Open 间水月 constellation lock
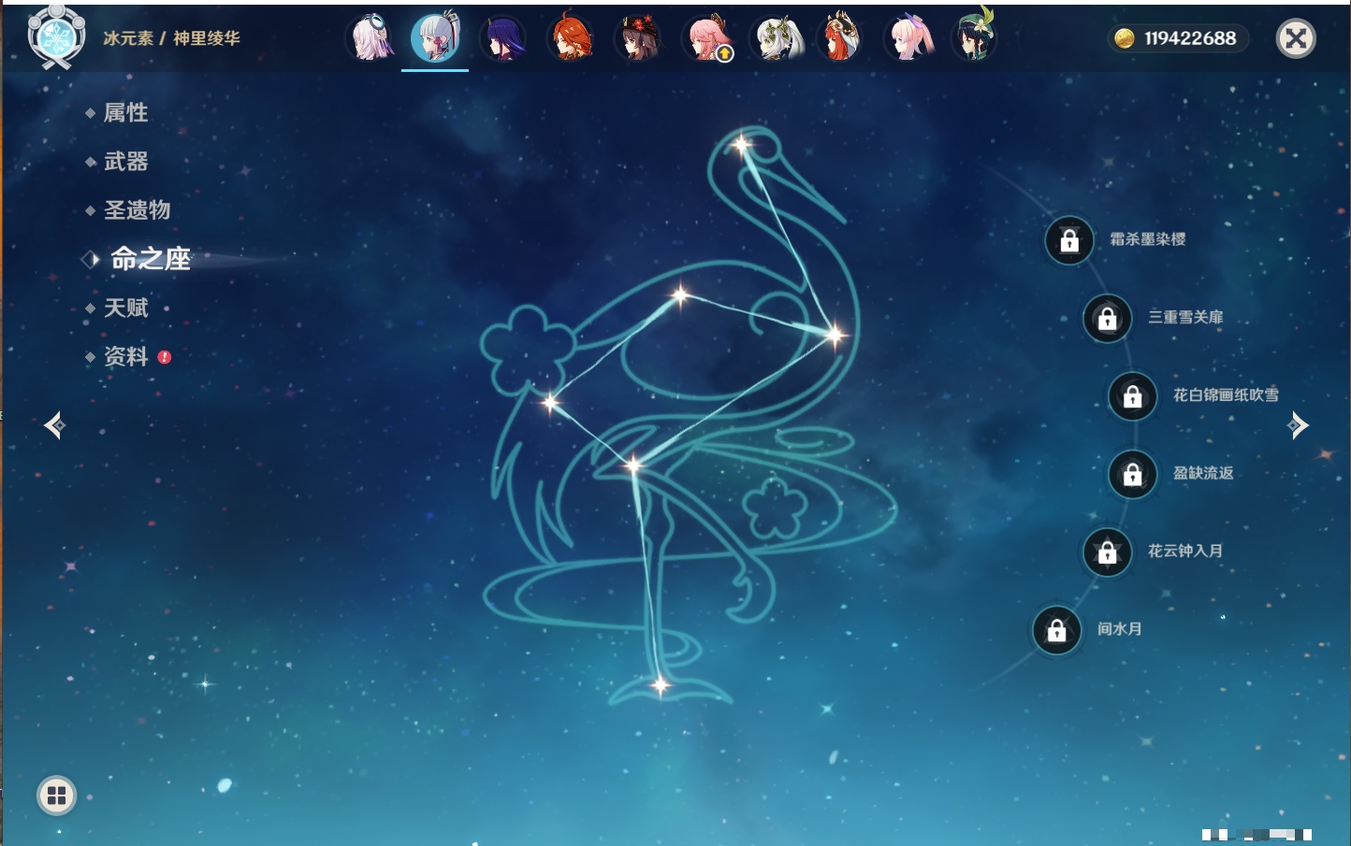Screen dimensions: 1351x846 tap(1057, 630)
